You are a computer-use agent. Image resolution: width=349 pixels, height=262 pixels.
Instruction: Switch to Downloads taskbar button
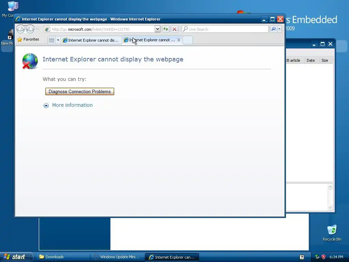tap(63, 257)
